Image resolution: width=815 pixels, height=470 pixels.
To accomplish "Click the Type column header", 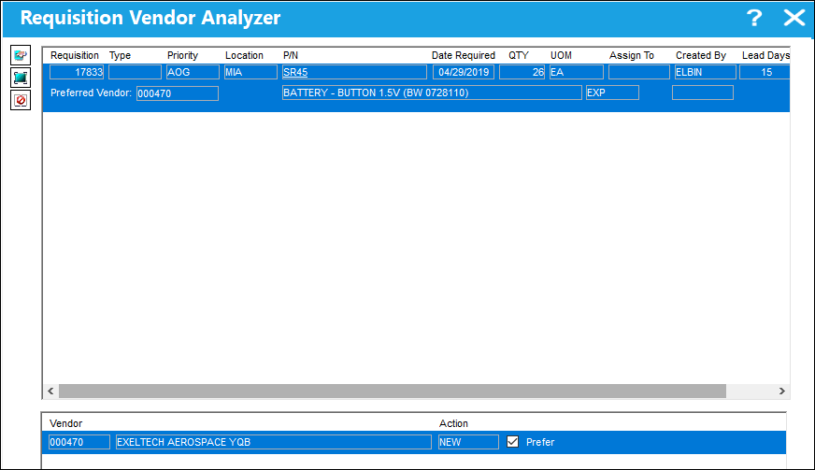I will pos(120,56).
